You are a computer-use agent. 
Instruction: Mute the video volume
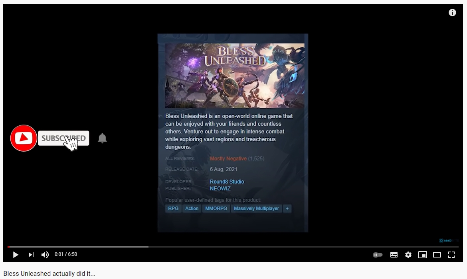point(45,255)
